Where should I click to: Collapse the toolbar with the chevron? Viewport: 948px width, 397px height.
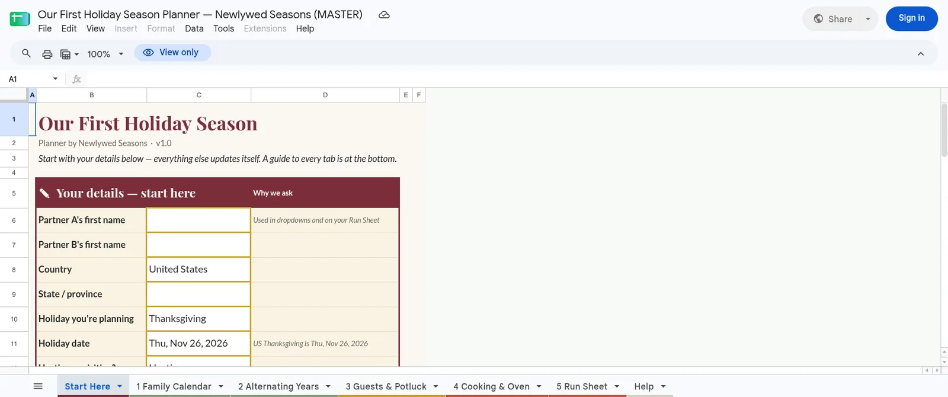[x=921, y=54]
